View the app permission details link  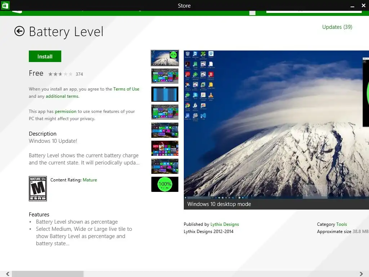click(66, 111)
